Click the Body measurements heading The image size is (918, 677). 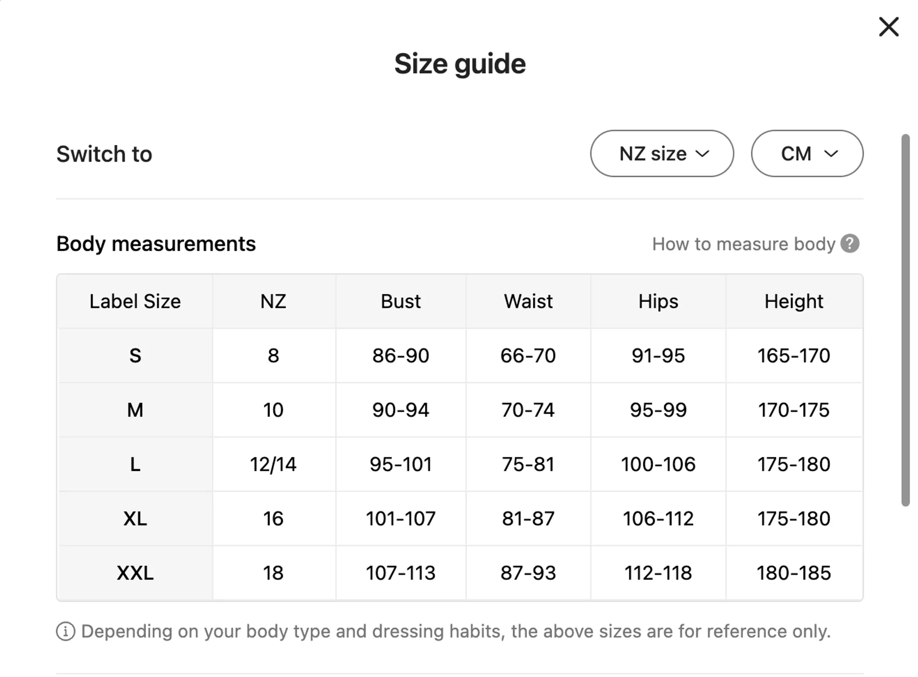(x=156, y=244)
